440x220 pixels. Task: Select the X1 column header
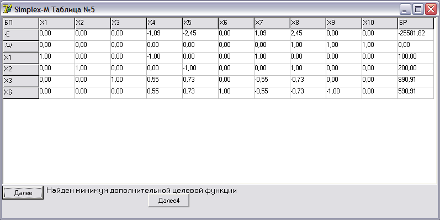point(57,23)
